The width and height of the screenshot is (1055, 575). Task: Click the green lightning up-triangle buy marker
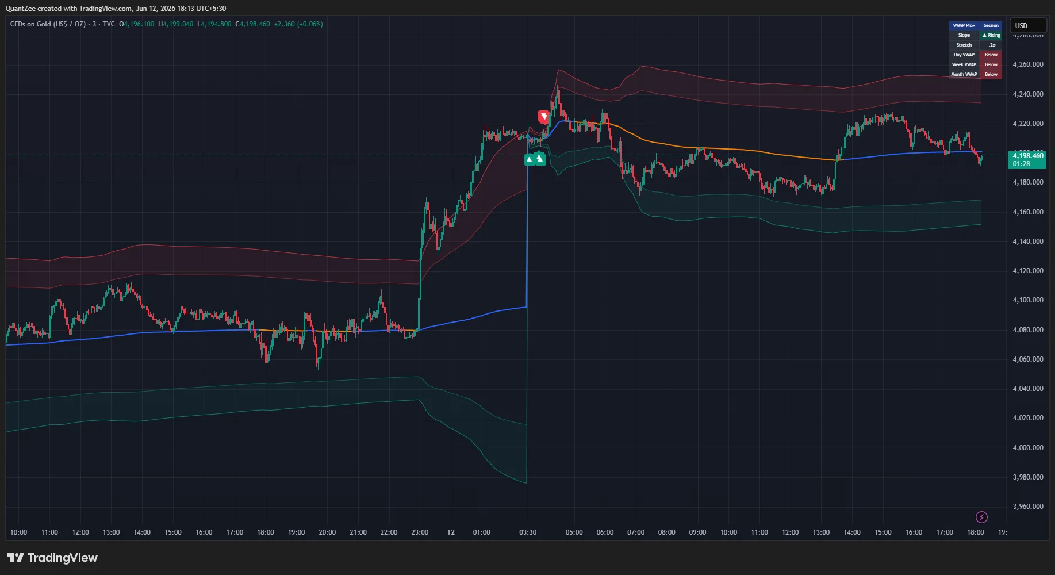[539, 158]
